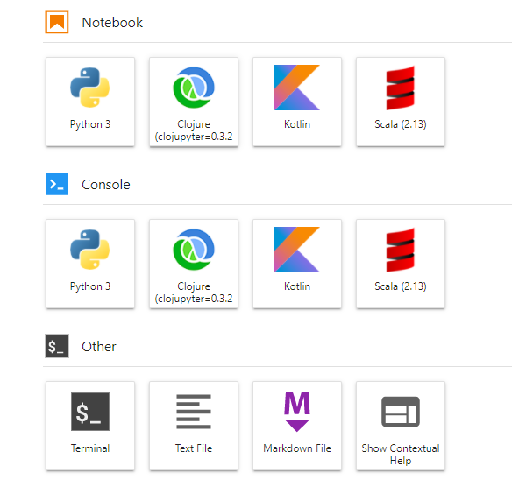Launch a new Terminal

(90, 426)
